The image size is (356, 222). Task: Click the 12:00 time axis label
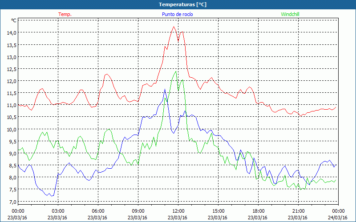(x=178, y=211)
